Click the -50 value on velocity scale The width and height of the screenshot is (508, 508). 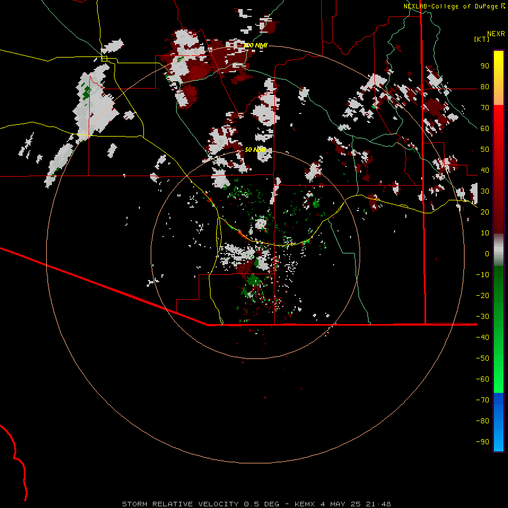pyautogui.click(x=483, y=358)
